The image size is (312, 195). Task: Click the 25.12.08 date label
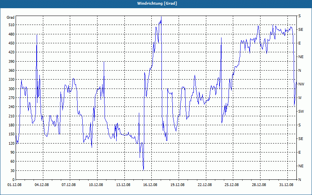(x=232, y=185)
